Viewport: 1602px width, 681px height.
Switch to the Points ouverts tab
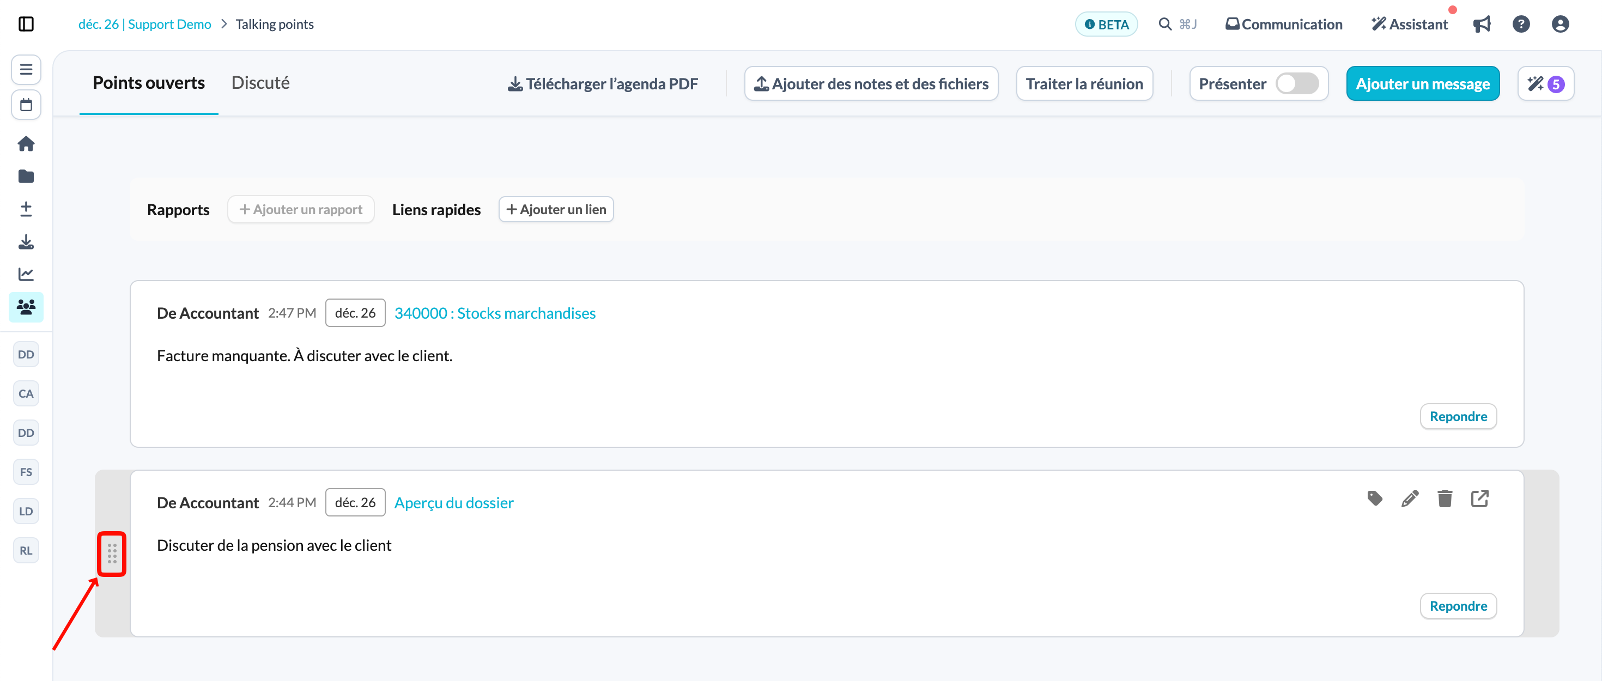pyautogui.click(x=149, y=83)
